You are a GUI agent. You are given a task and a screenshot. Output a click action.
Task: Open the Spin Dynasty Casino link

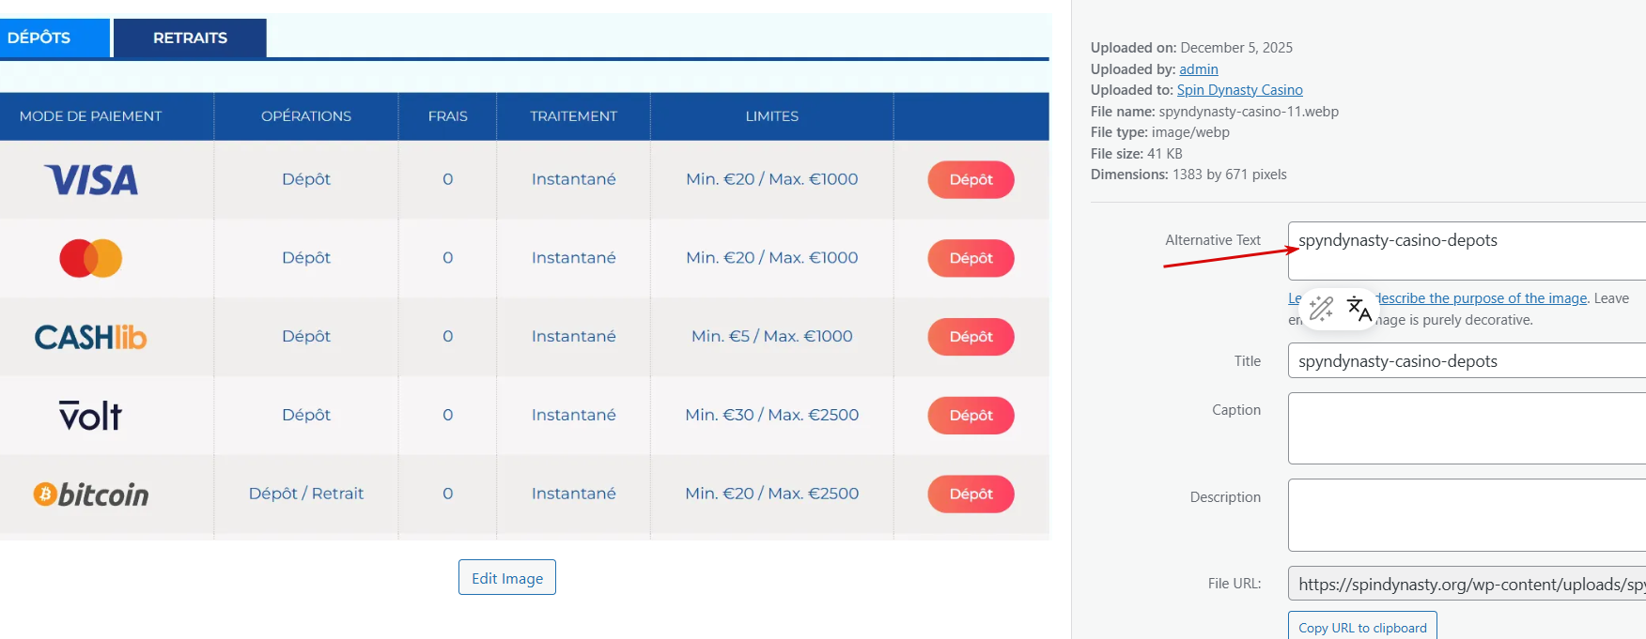coord(1239,90)
